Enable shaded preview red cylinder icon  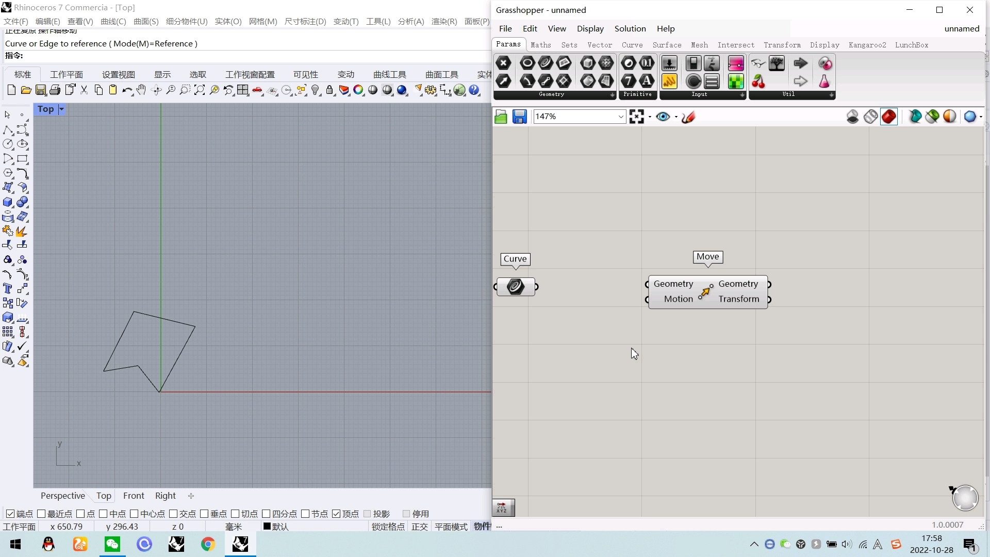889,117
